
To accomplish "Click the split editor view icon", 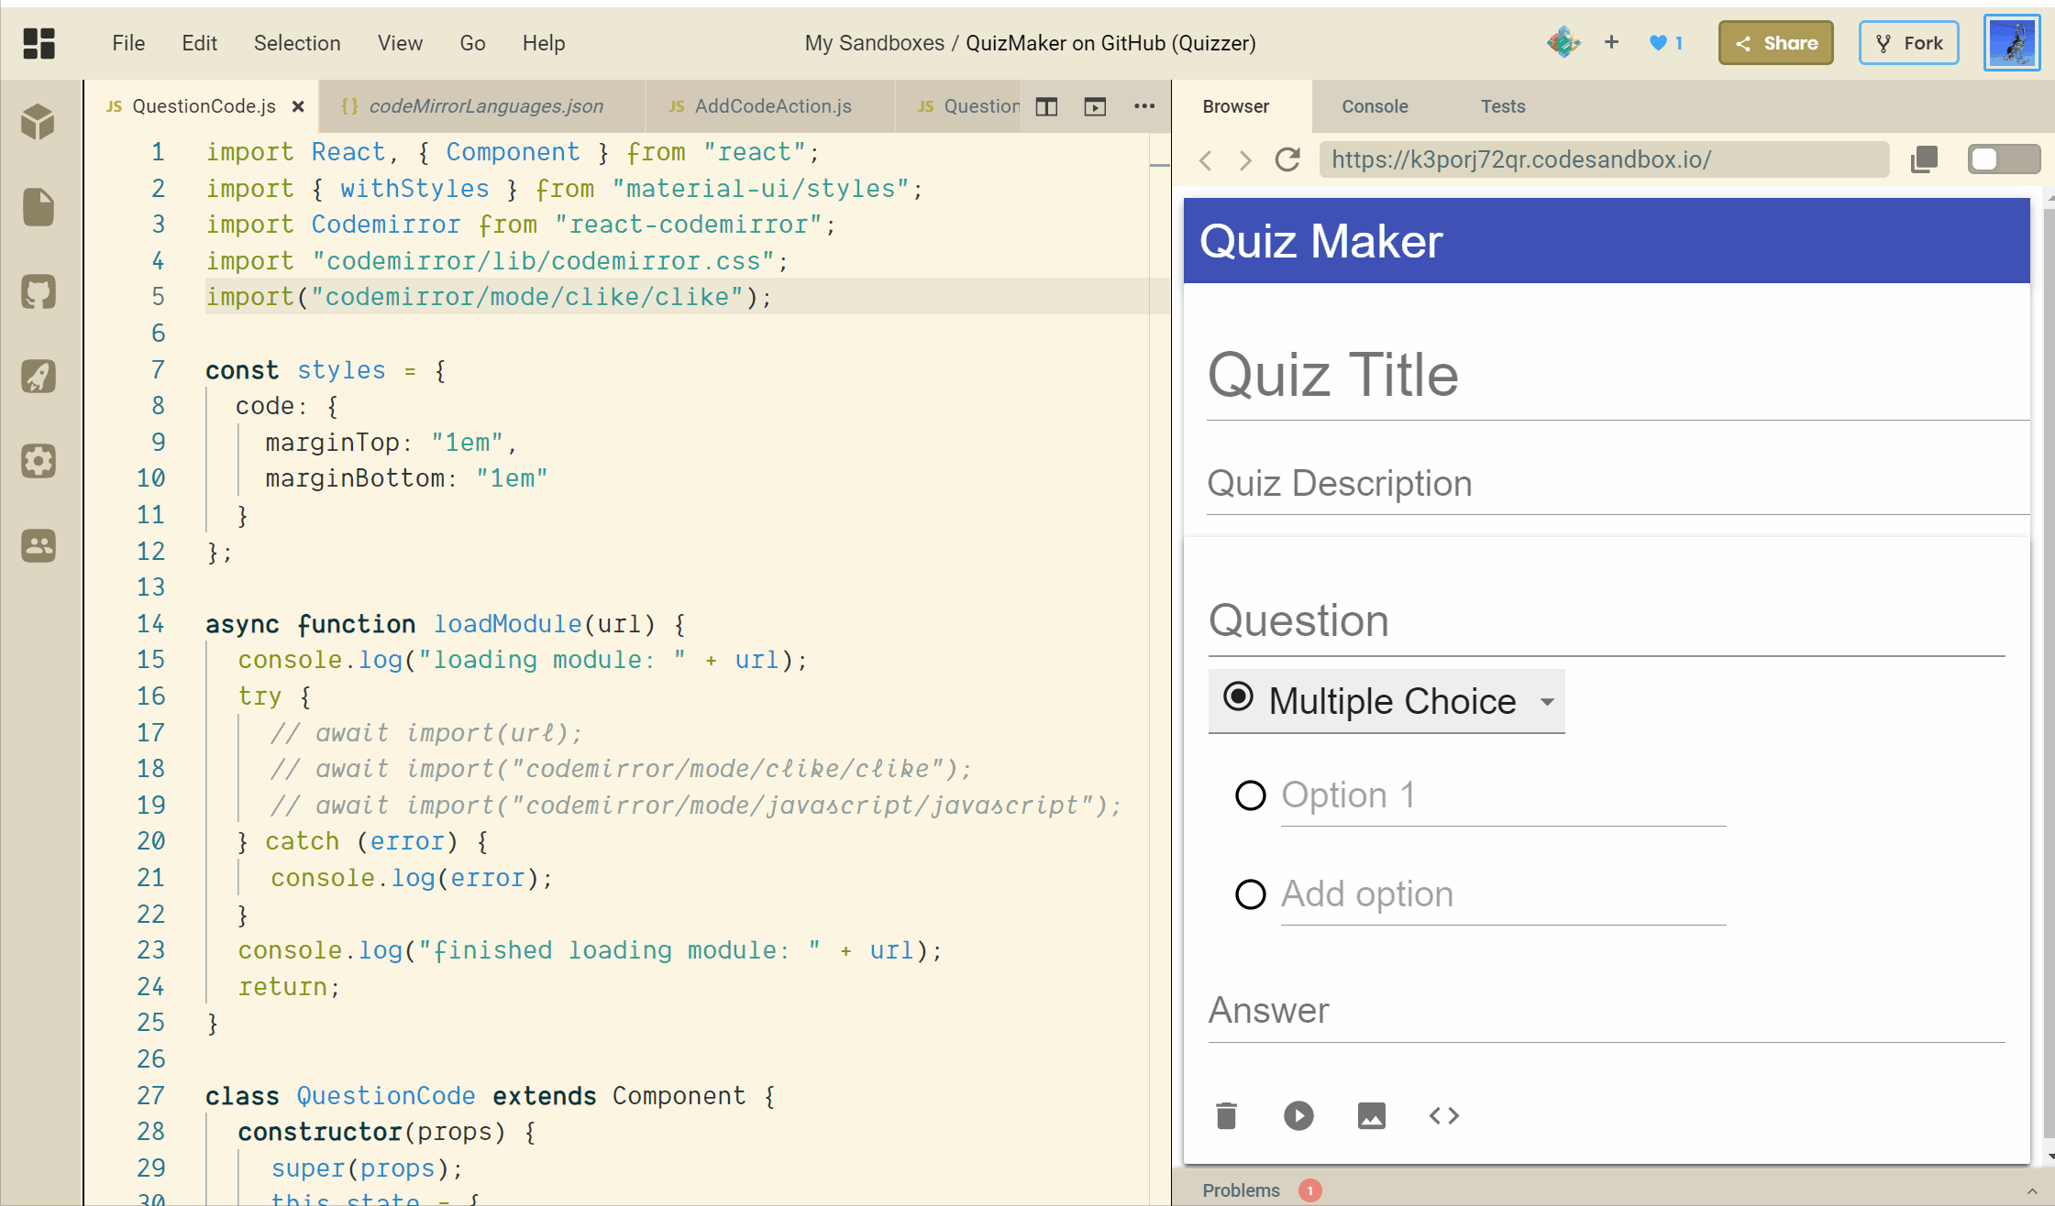I will coord(1046,106).
